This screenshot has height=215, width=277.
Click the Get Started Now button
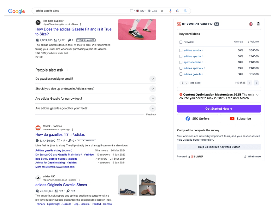pyautogui.click(x=219, y=108)
